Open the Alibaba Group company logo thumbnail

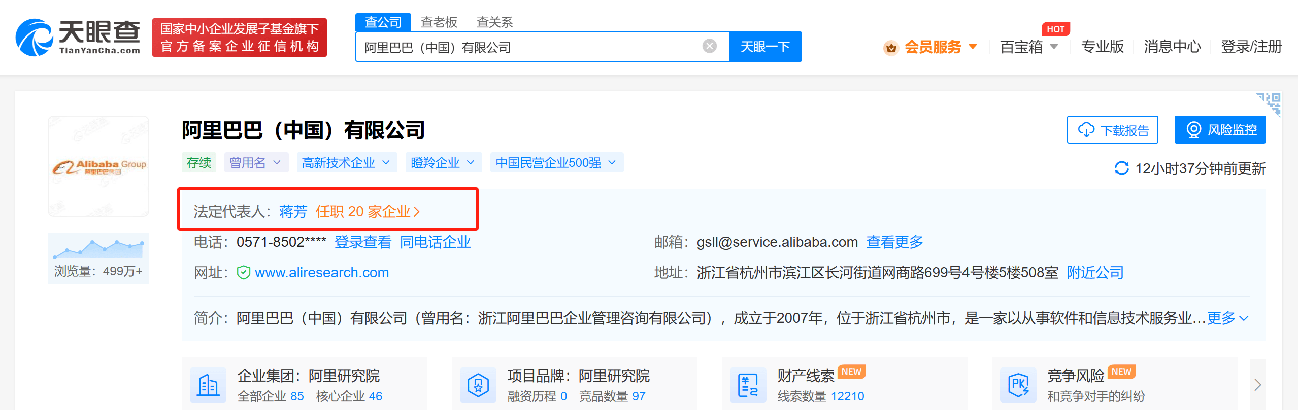pos(98,166)
